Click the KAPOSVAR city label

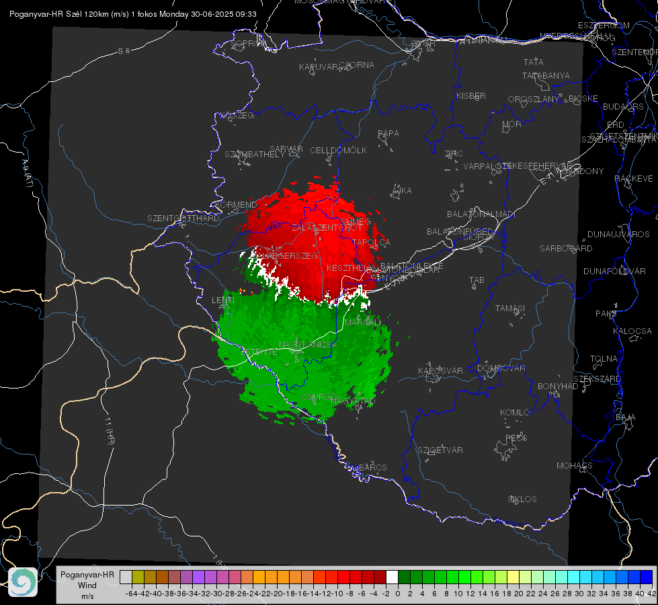(440, 371)
